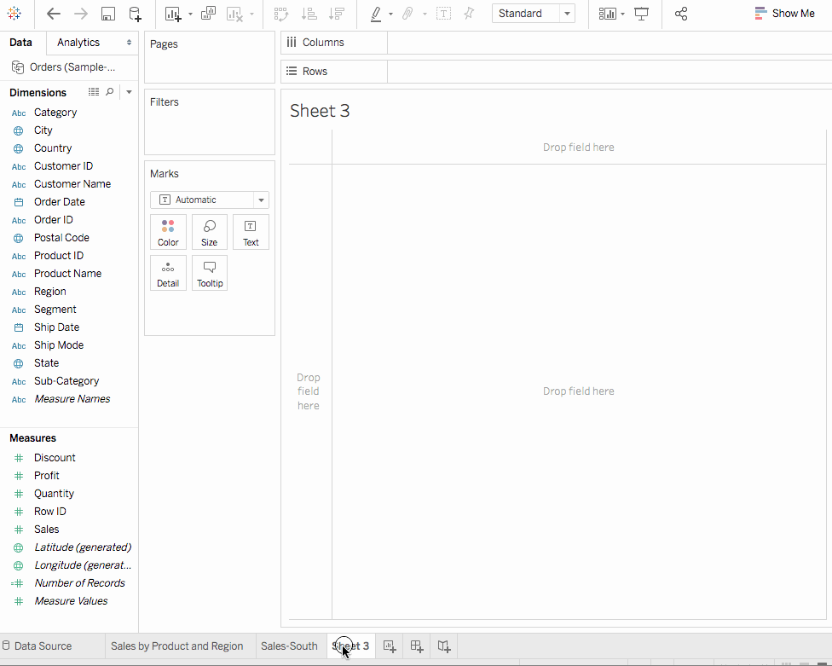Click the Undo back arrow
The height and width of the screenshot is (666, 832).
53,14
